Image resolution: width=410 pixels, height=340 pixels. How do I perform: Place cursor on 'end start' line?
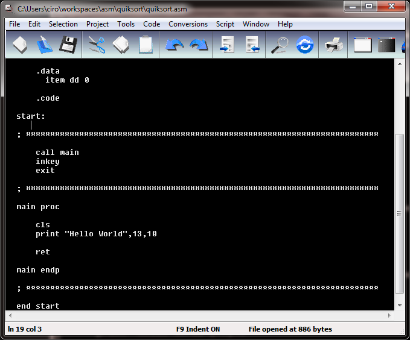click(38, 306)
